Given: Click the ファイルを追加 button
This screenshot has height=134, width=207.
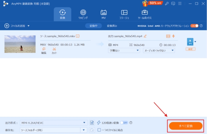Looking at the screenshot, I should tap(14, 26).
